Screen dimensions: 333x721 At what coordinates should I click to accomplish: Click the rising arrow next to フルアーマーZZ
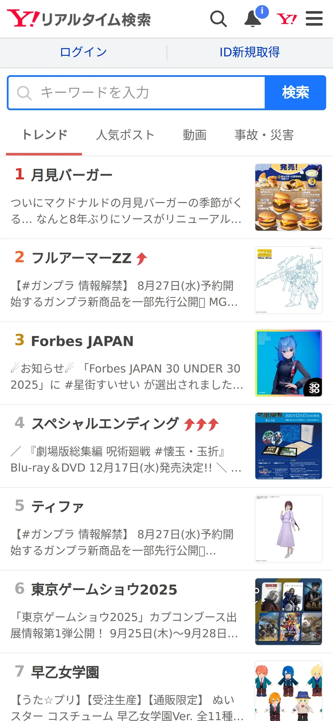(141, 259)
